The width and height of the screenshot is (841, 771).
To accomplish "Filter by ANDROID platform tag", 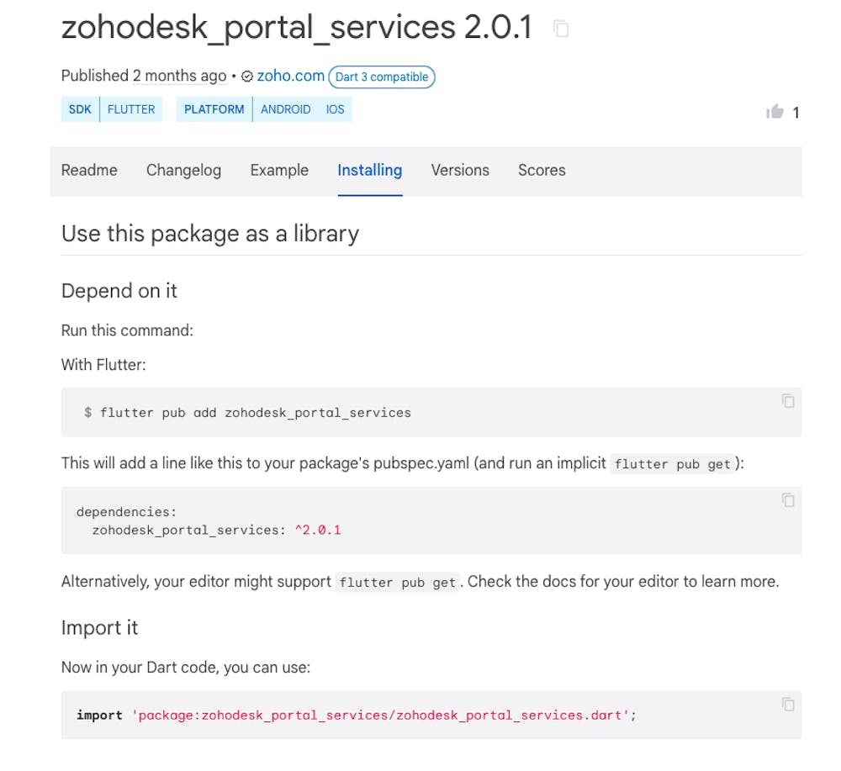I will coord(285,109).
